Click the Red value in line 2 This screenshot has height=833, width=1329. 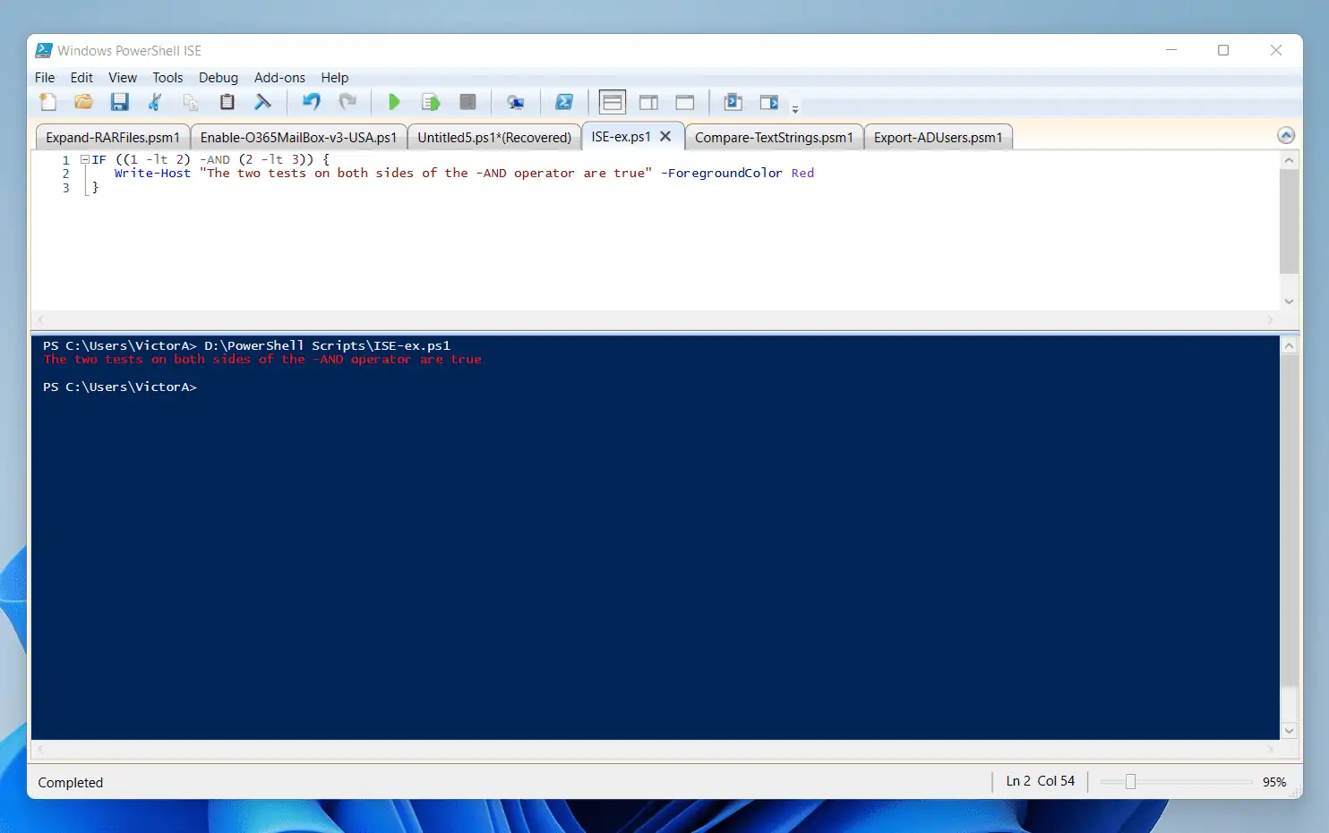802,174
